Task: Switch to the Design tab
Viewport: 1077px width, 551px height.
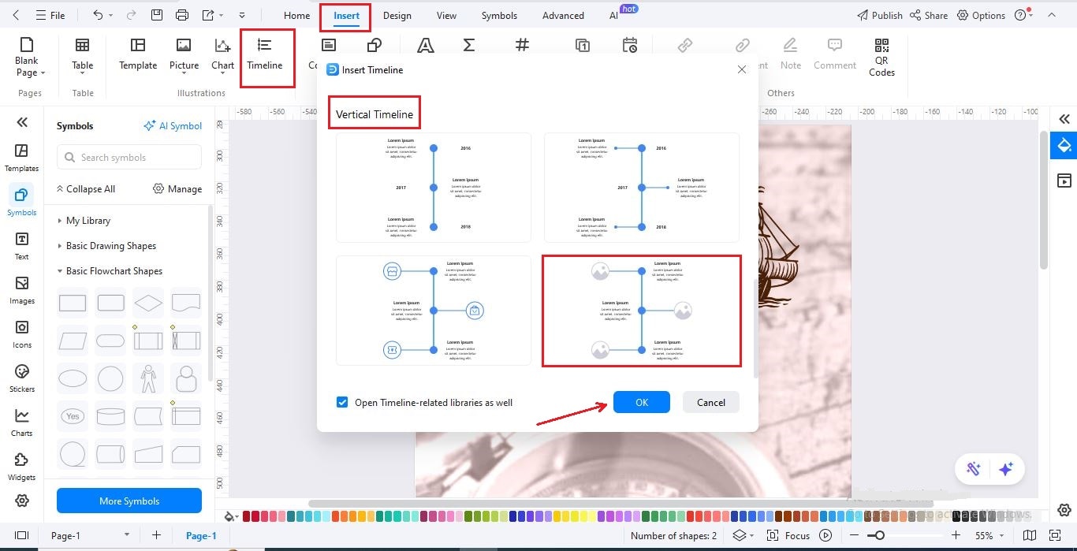Action: 397,15
